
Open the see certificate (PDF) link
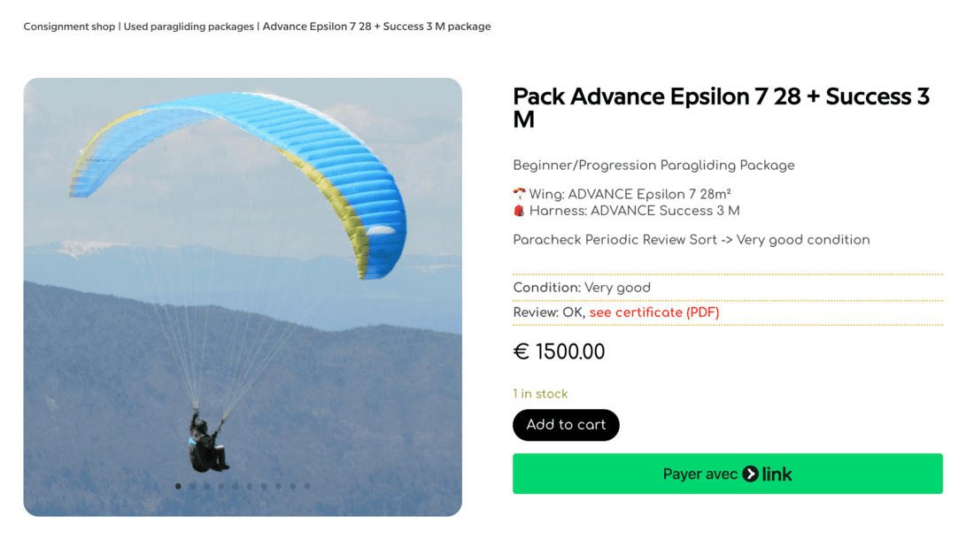point(654,312)
